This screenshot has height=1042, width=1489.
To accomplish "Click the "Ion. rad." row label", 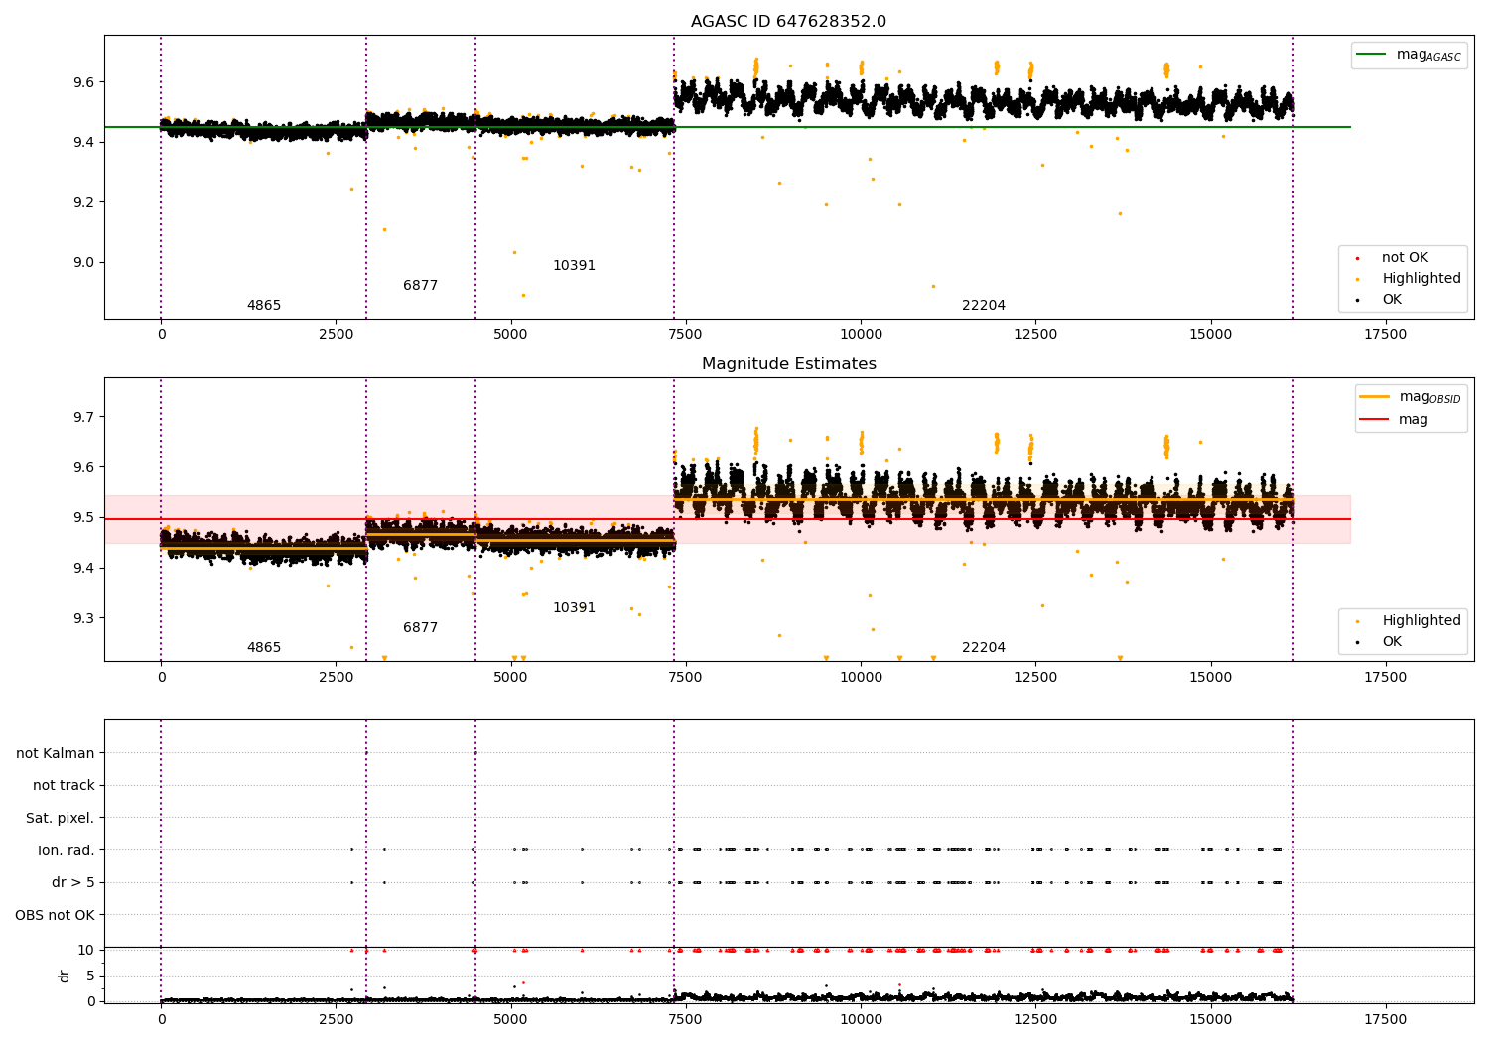I will 67,850.
